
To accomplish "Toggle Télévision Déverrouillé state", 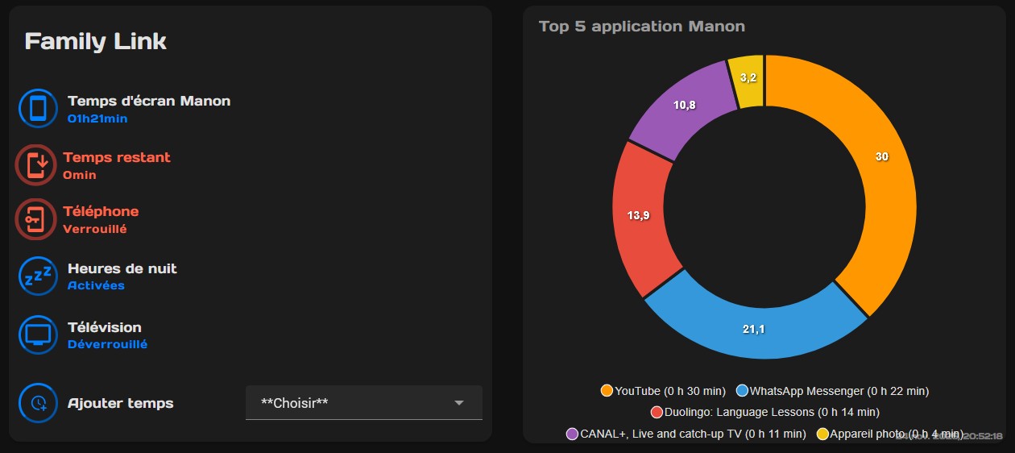I will click(107, 344).
